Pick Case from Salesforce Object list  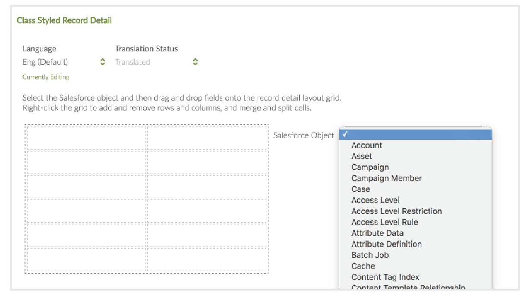click(x=360, y=189)
